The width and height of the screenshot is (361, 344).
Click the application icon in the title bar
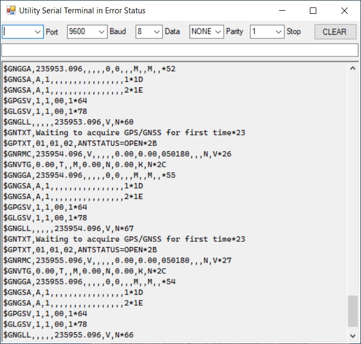click(x=11, y=11)
